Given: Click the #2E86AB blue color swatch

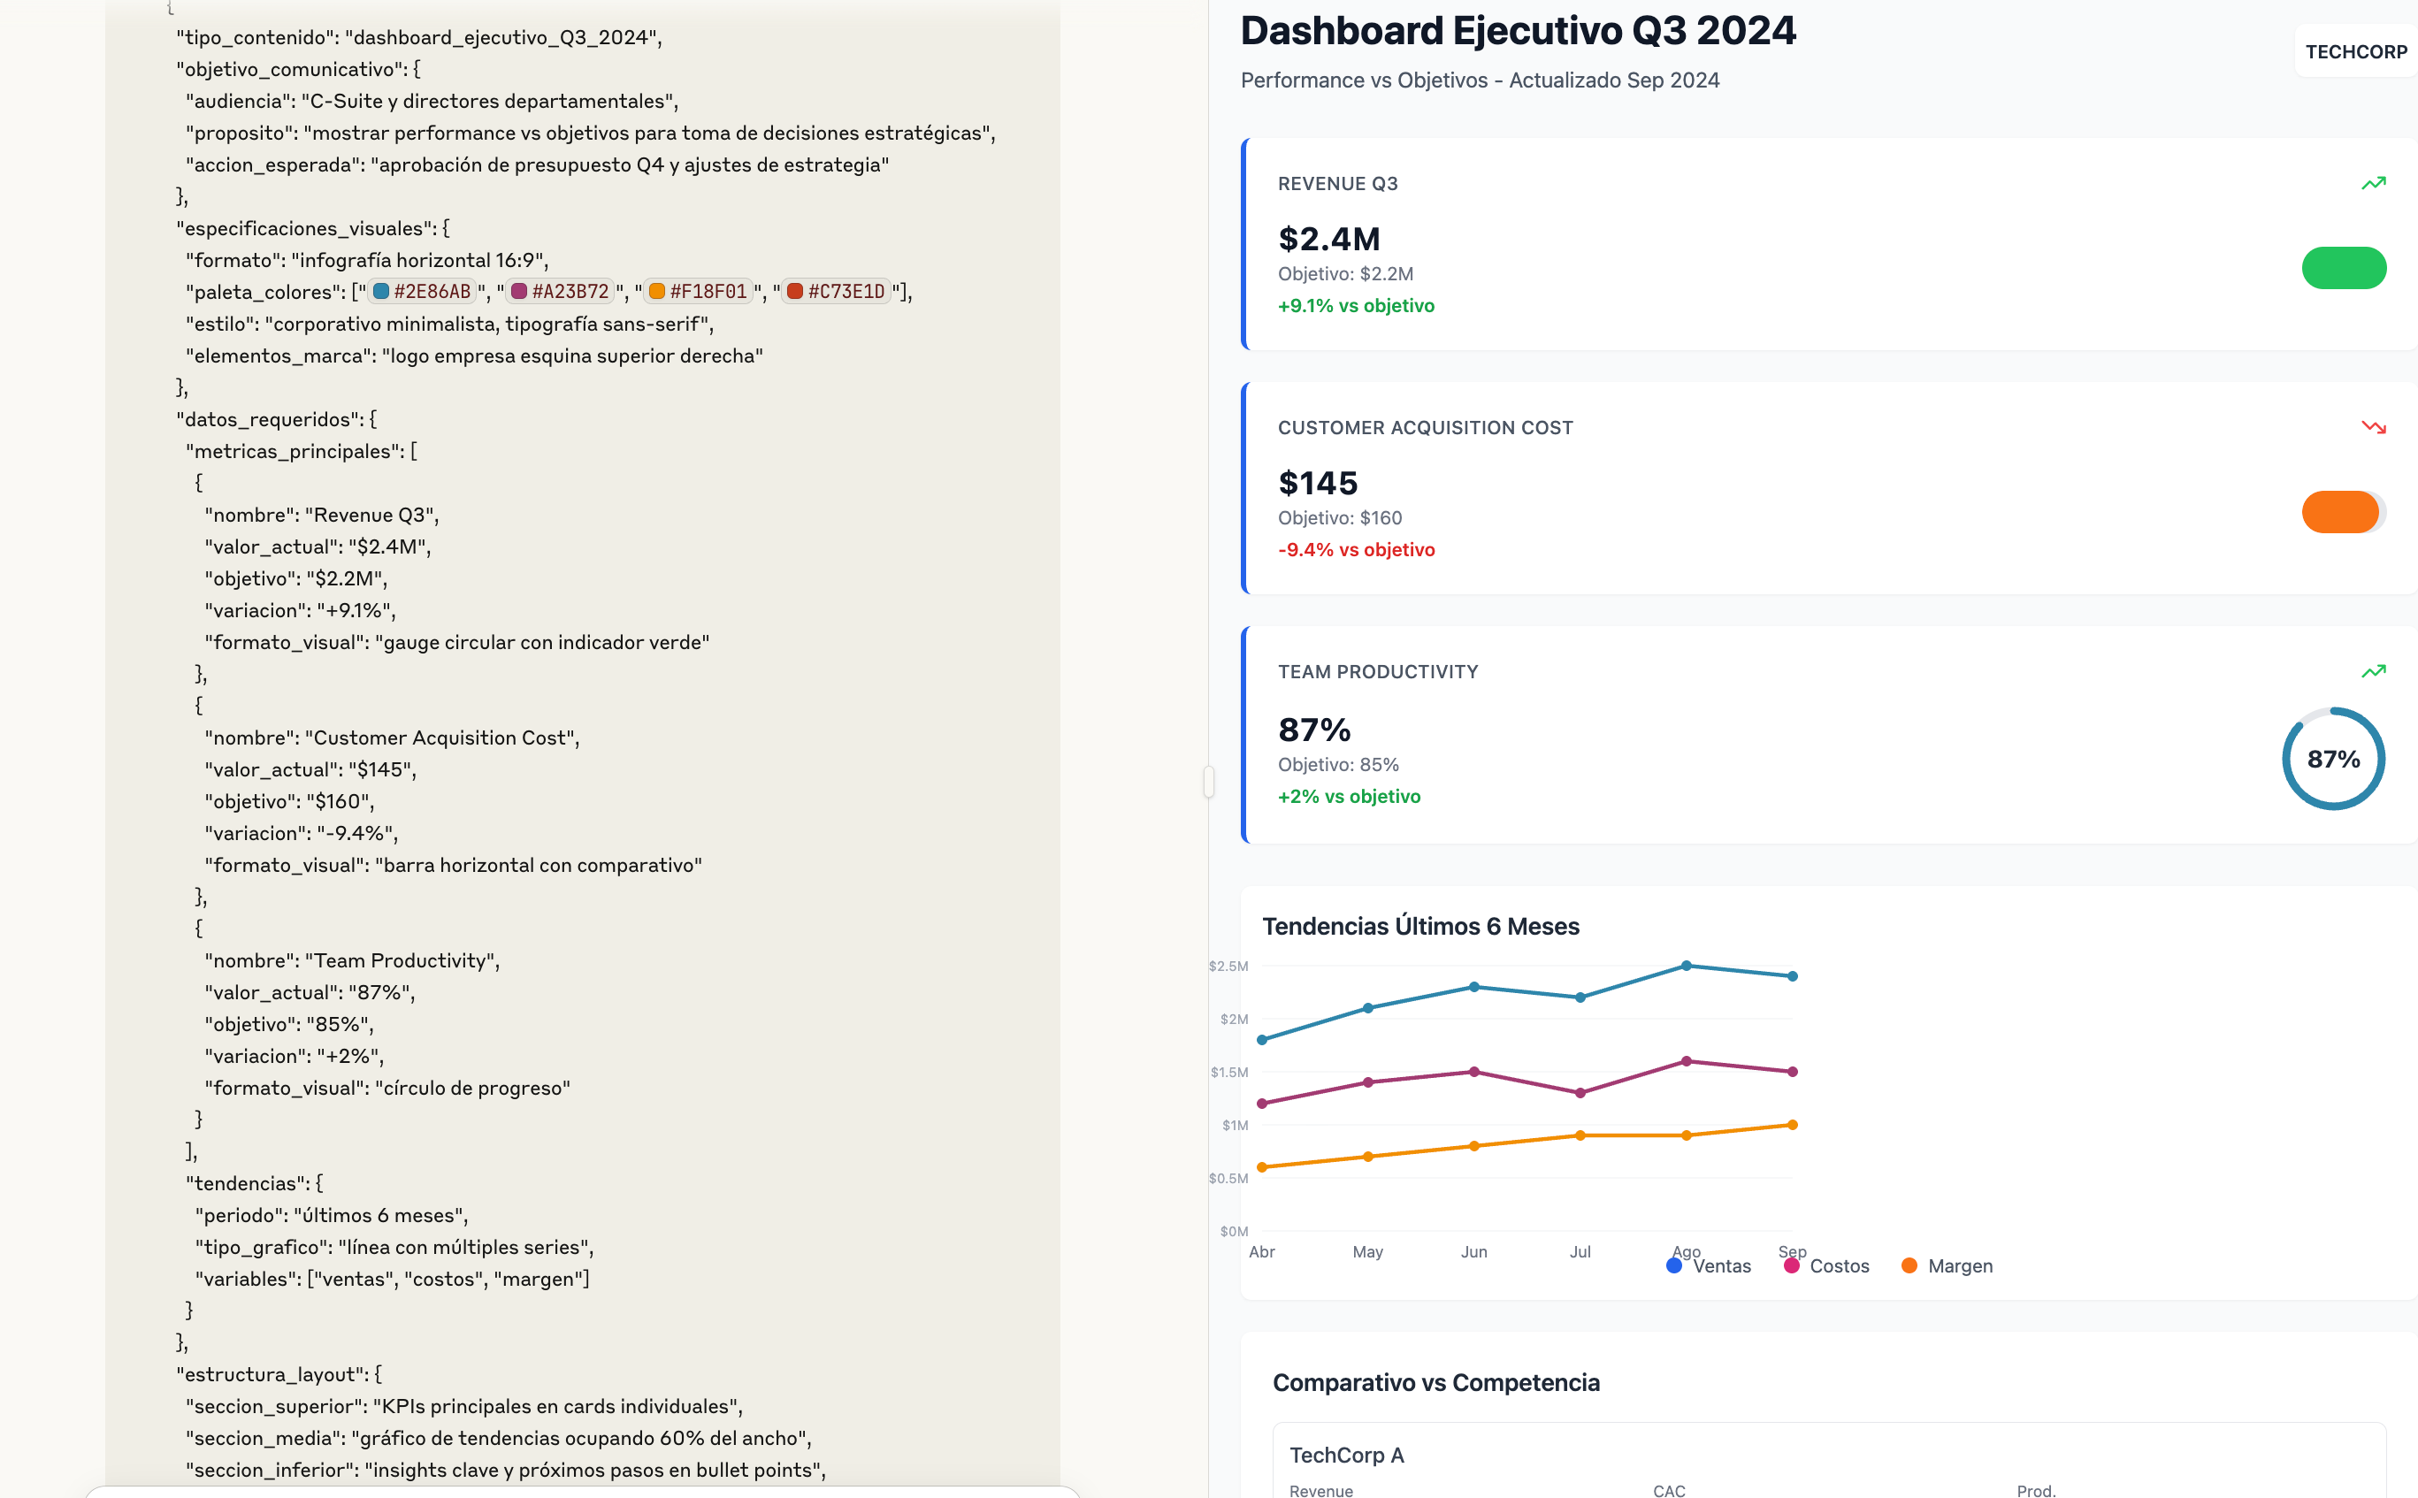Looking at the screenshot, I should coord(381,291).
